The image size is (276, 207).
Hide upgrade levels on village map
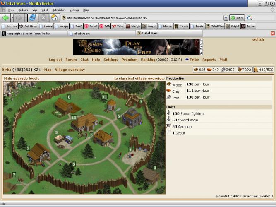point(22,78)
